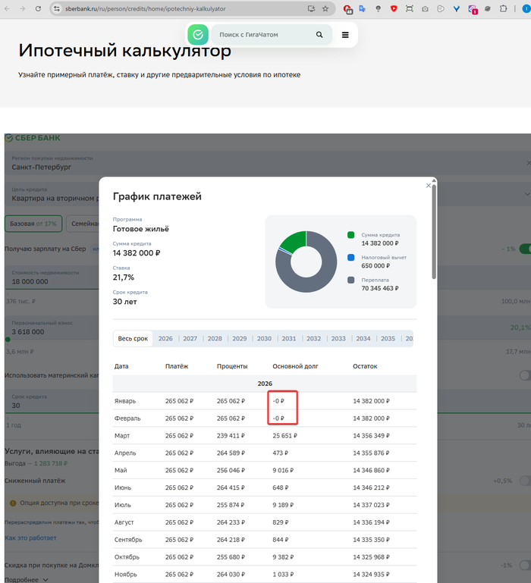This screenshot has height=583, width=531.
Task: Click the green segment of the donut chart
Action: 296,240
